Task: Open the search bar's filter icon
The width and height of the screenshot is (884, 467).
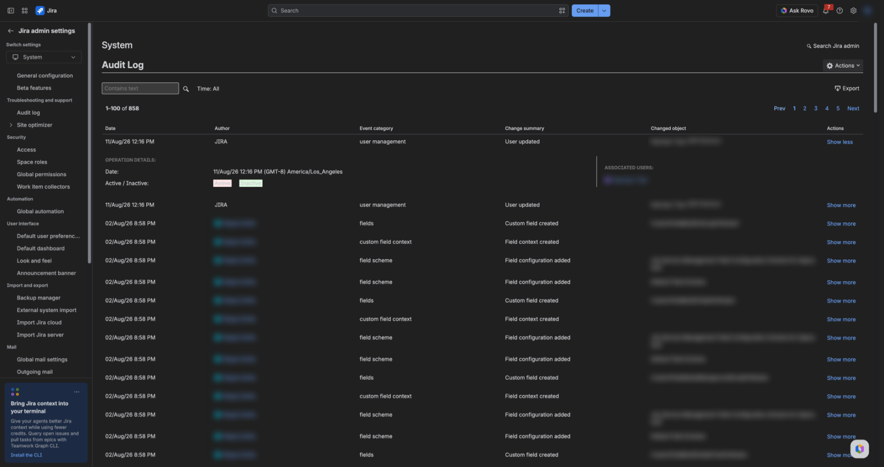Action: point(562,10)
